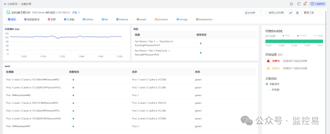The width and height of the screenshot is (330, 134).
Task: Open the storage tab
Action: pyautogui.click(x=182, y=19)
